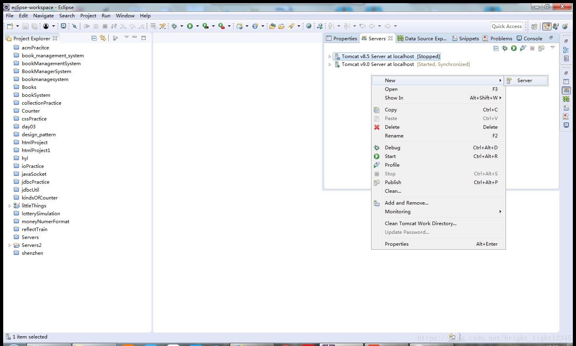Switch to the Java EE perspective icon

pos(547,26)
